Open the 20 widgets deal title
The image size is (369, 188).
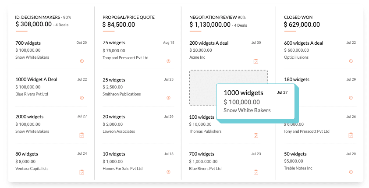point(114,117)
